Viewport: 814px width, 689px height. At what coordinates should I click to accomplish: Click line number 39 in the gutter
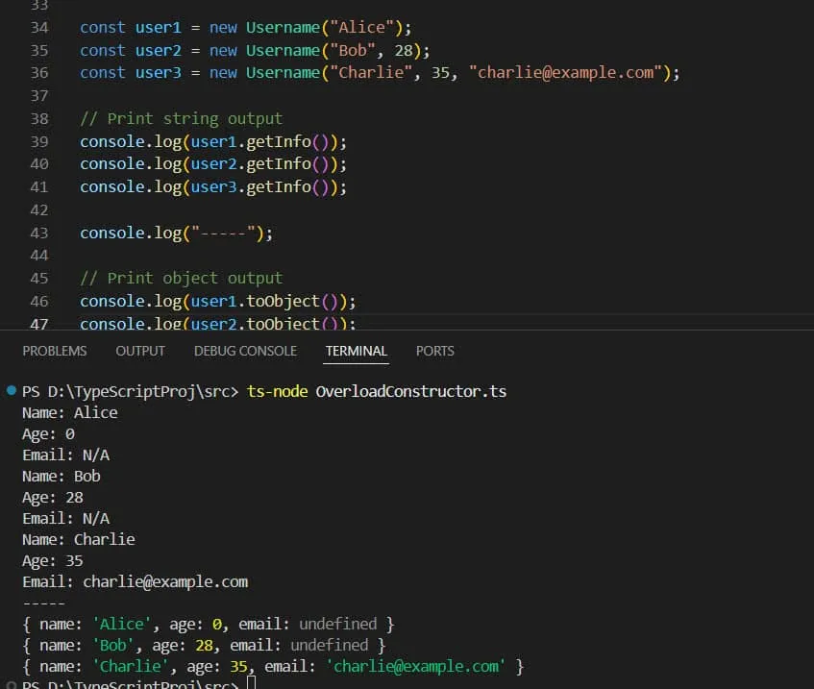coord(39,142)
